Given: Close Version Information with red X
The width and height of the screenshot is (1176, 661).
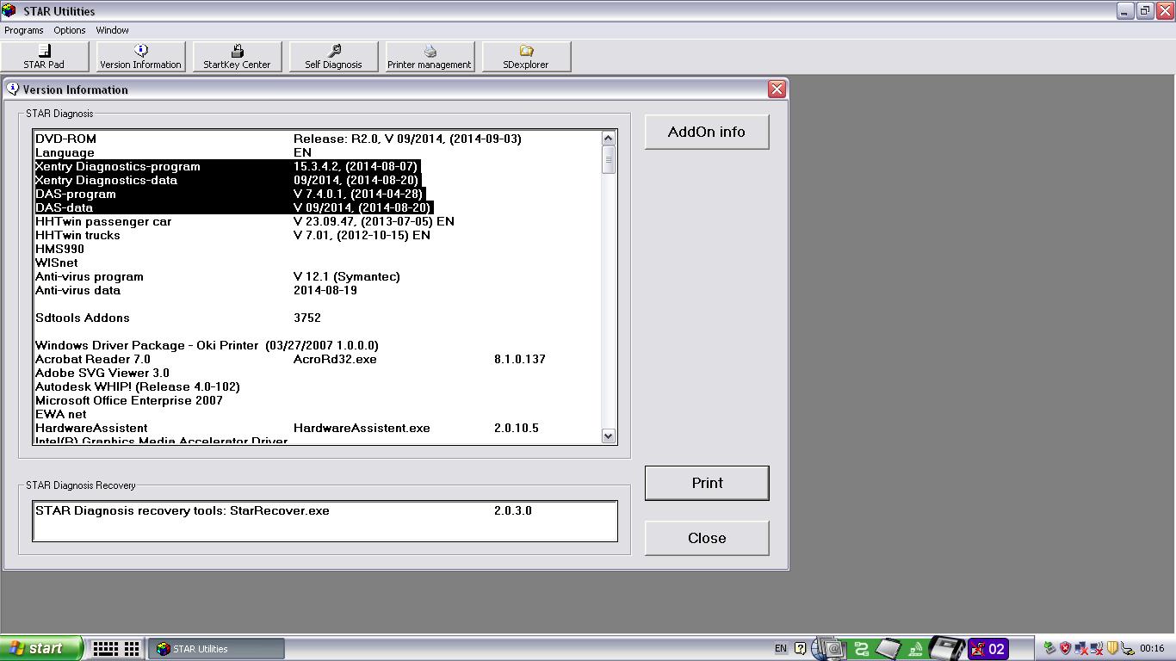Looking at the screenshot, I should (777, 90).
